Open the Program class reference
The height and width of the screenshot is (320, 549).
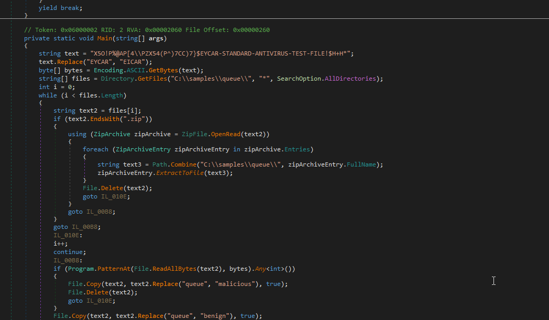81,269
